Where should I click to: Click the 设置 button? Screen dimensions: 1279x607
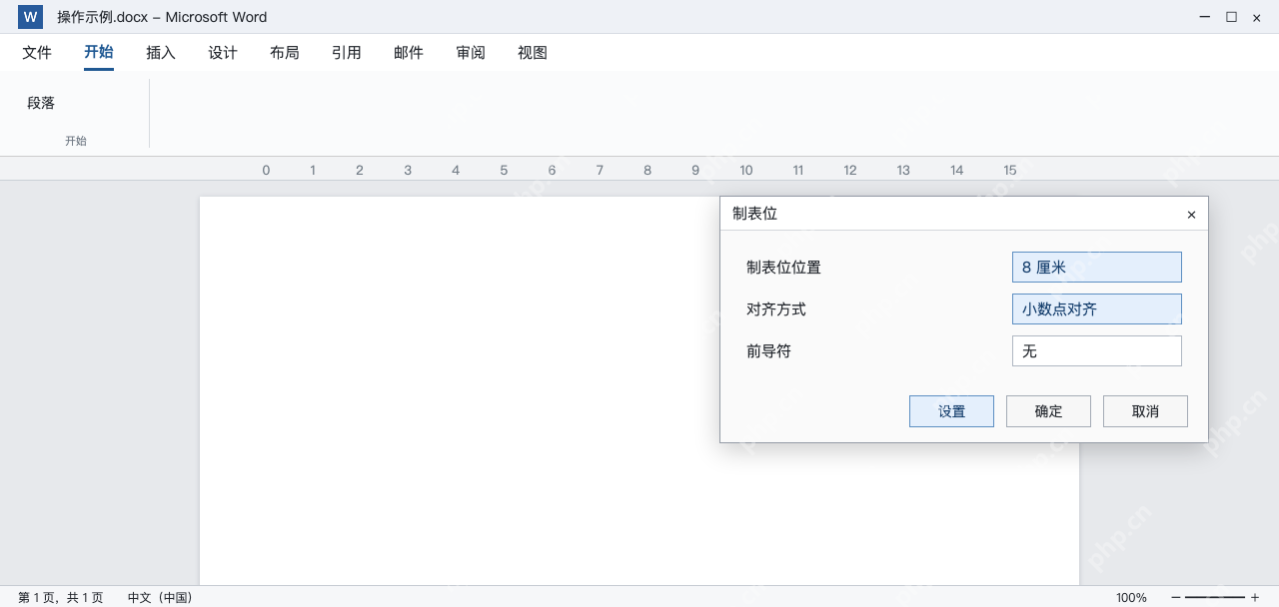[x=951, y=411]
